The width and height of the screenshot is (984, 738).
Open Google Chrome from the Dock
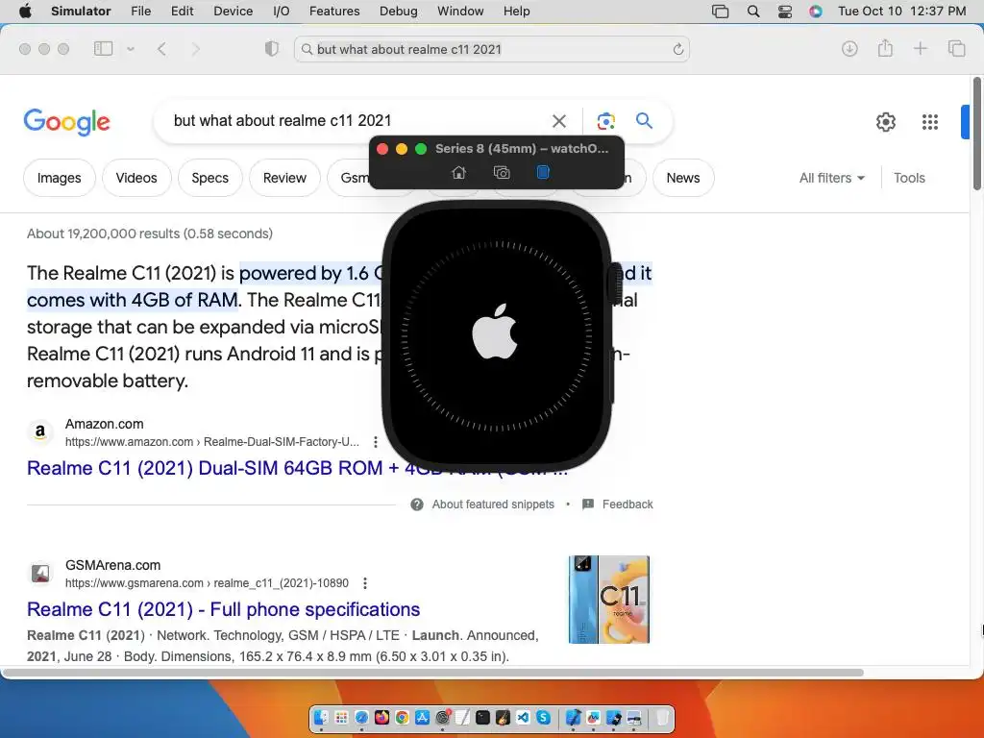coord(403,717)
